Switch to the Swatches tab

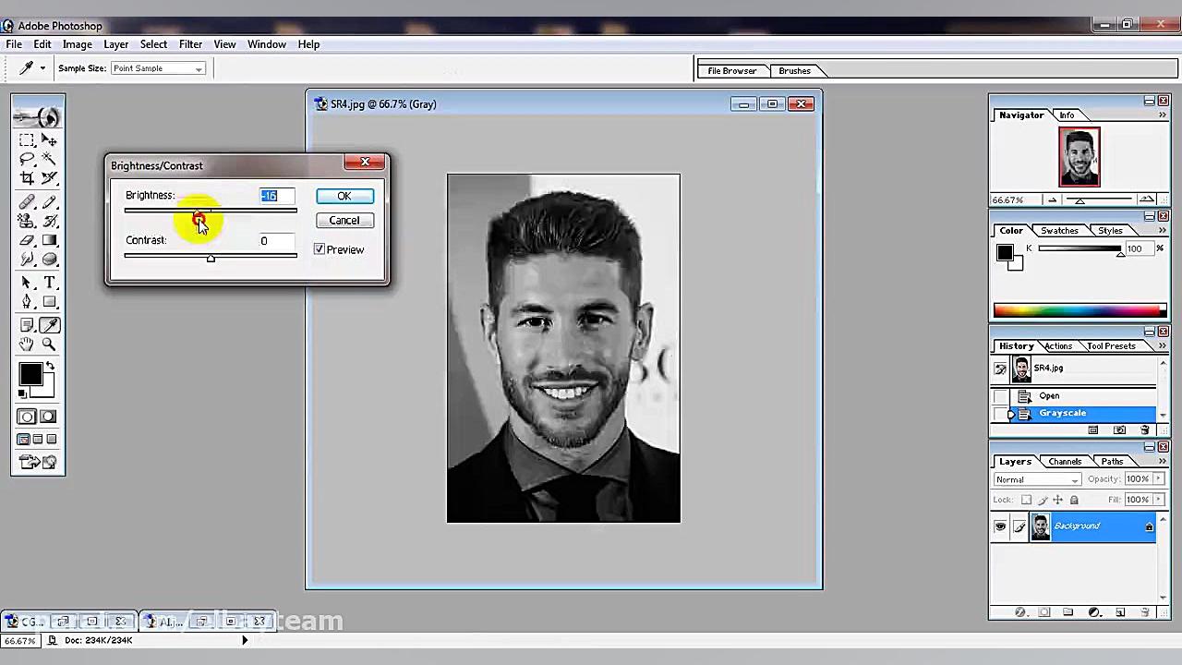point(1059,231)
